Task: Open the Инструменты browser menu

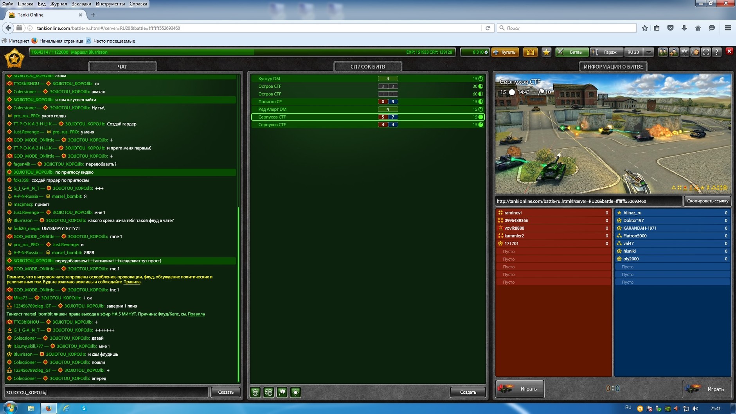Action: (x=110, y=4)
